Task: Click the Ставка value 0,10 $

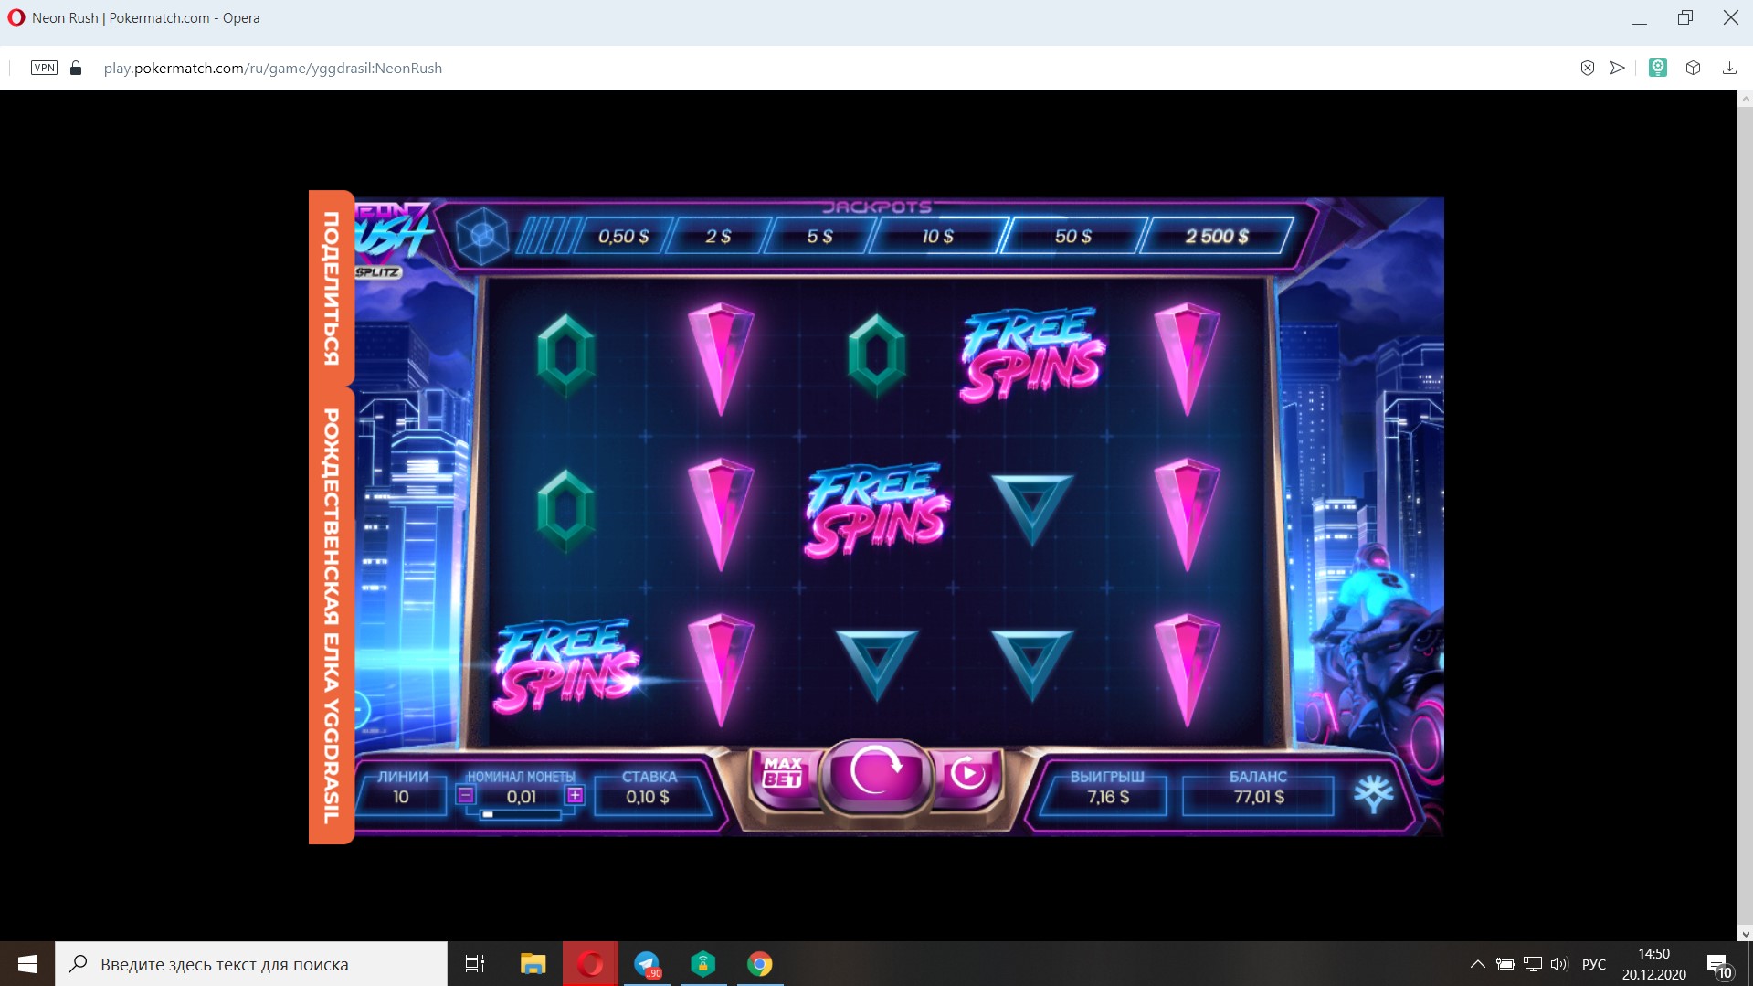Action: click(x=648, y=797)
